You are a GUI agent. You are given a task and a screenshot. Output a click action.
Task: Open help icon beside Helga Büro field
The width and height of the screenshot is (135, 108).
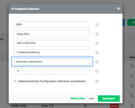tap(97, 34)
